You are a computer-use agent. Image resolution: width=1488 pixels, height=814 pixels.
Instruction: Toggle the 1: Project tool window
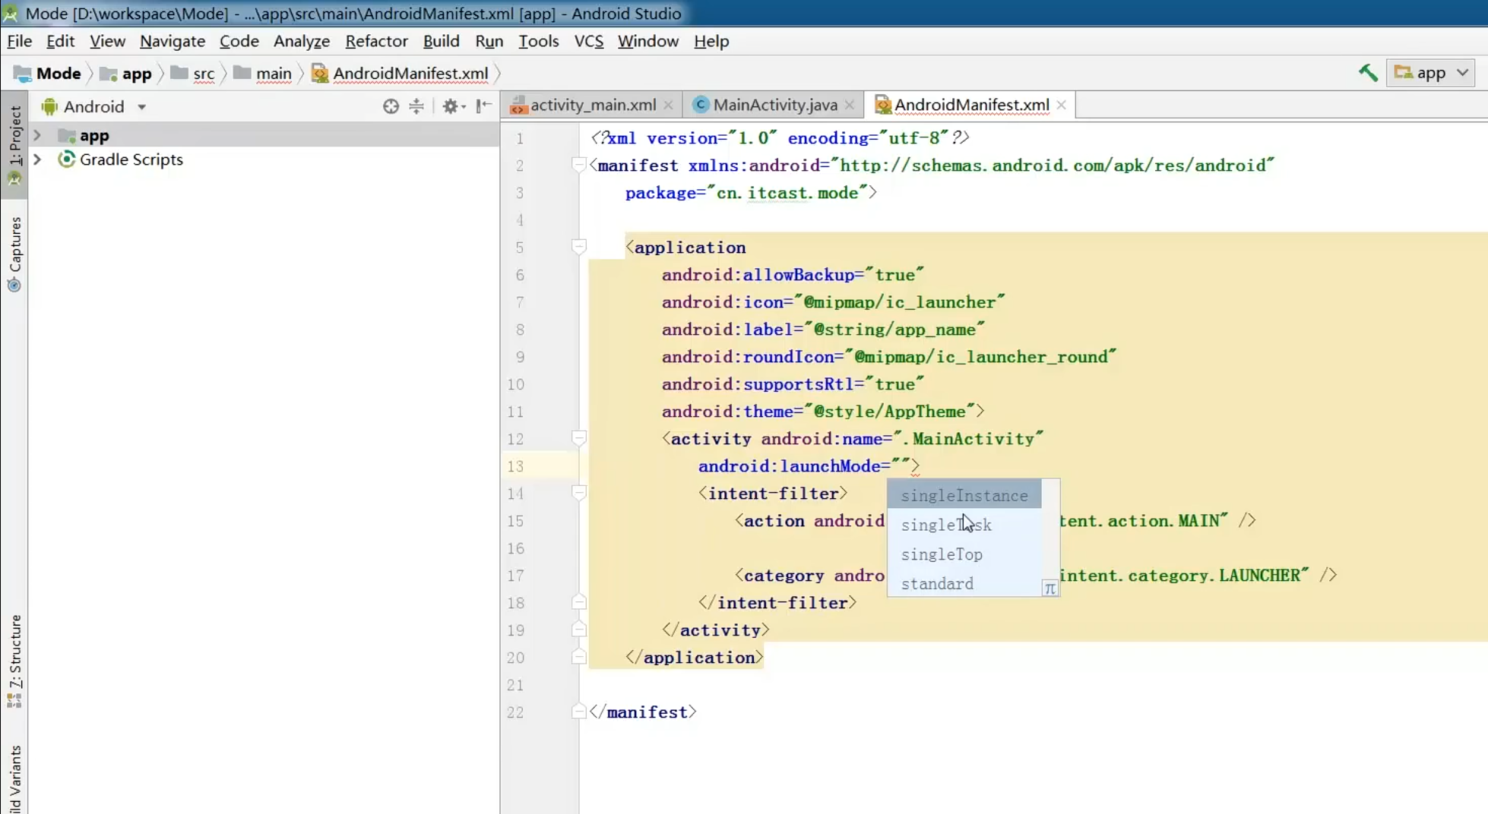[x=14, y=137]
